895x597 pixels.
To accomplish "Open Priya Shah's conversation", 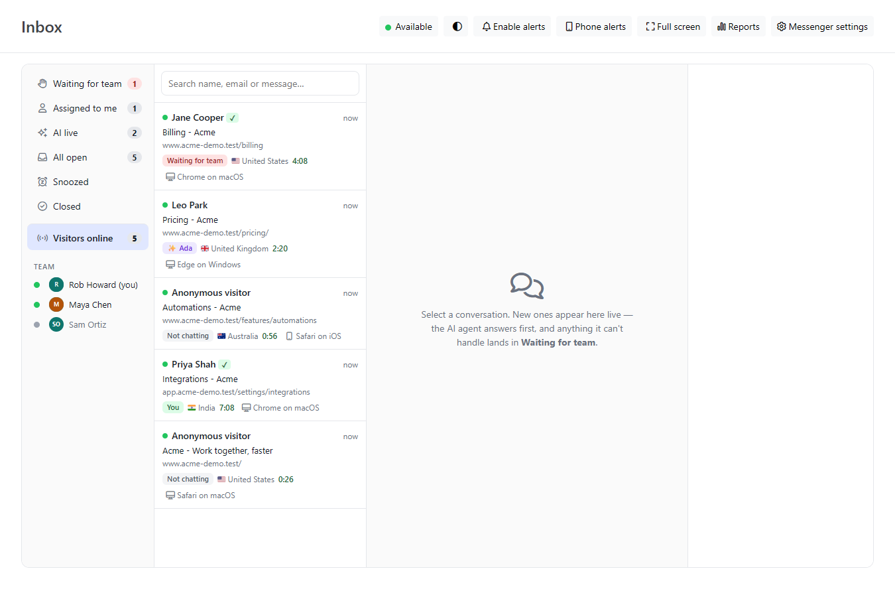I will point(260,385).
